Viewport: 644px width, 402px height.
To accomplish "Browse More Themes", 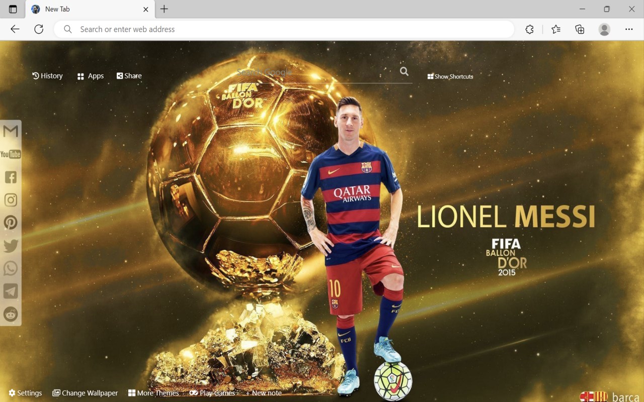I will 153,393.
